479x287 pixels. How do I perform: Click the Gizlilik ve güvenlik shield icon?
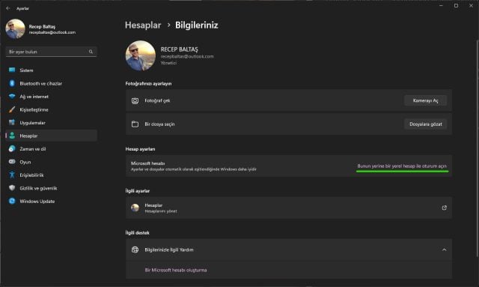pyautogui.click(x=12, y=188)
